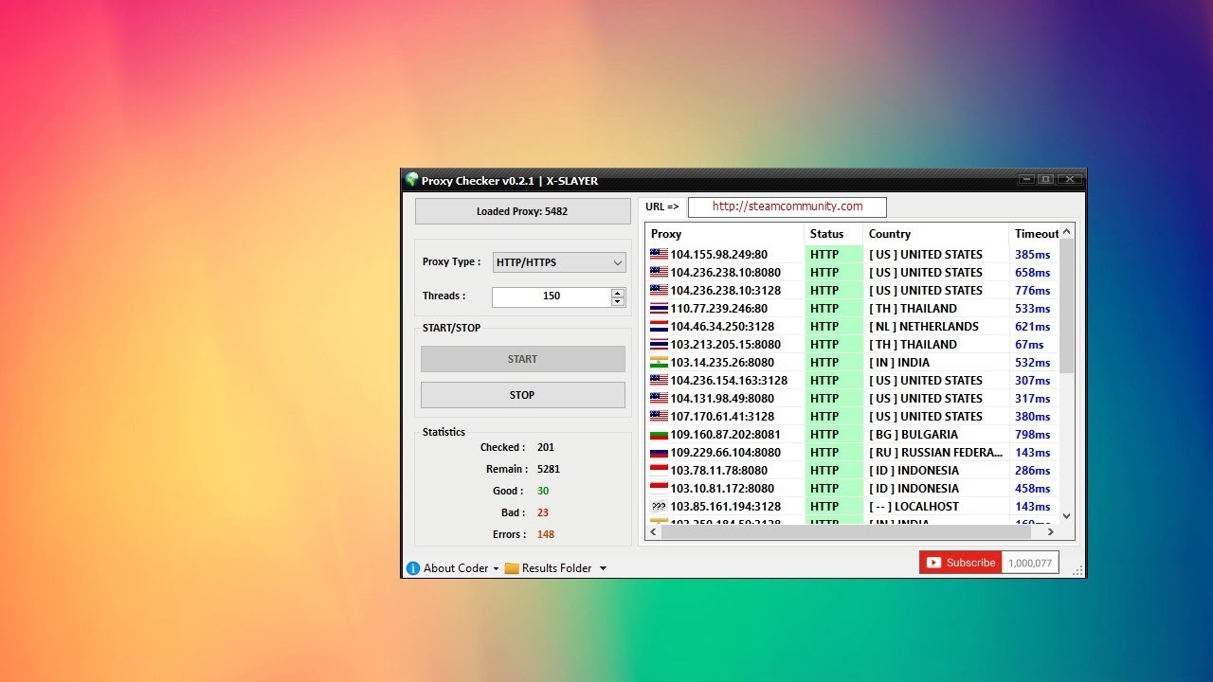The image size is (1213, 682).
Task: Click the Thailand flag next to 110.77.239.246:80
Action: point(659,308)
